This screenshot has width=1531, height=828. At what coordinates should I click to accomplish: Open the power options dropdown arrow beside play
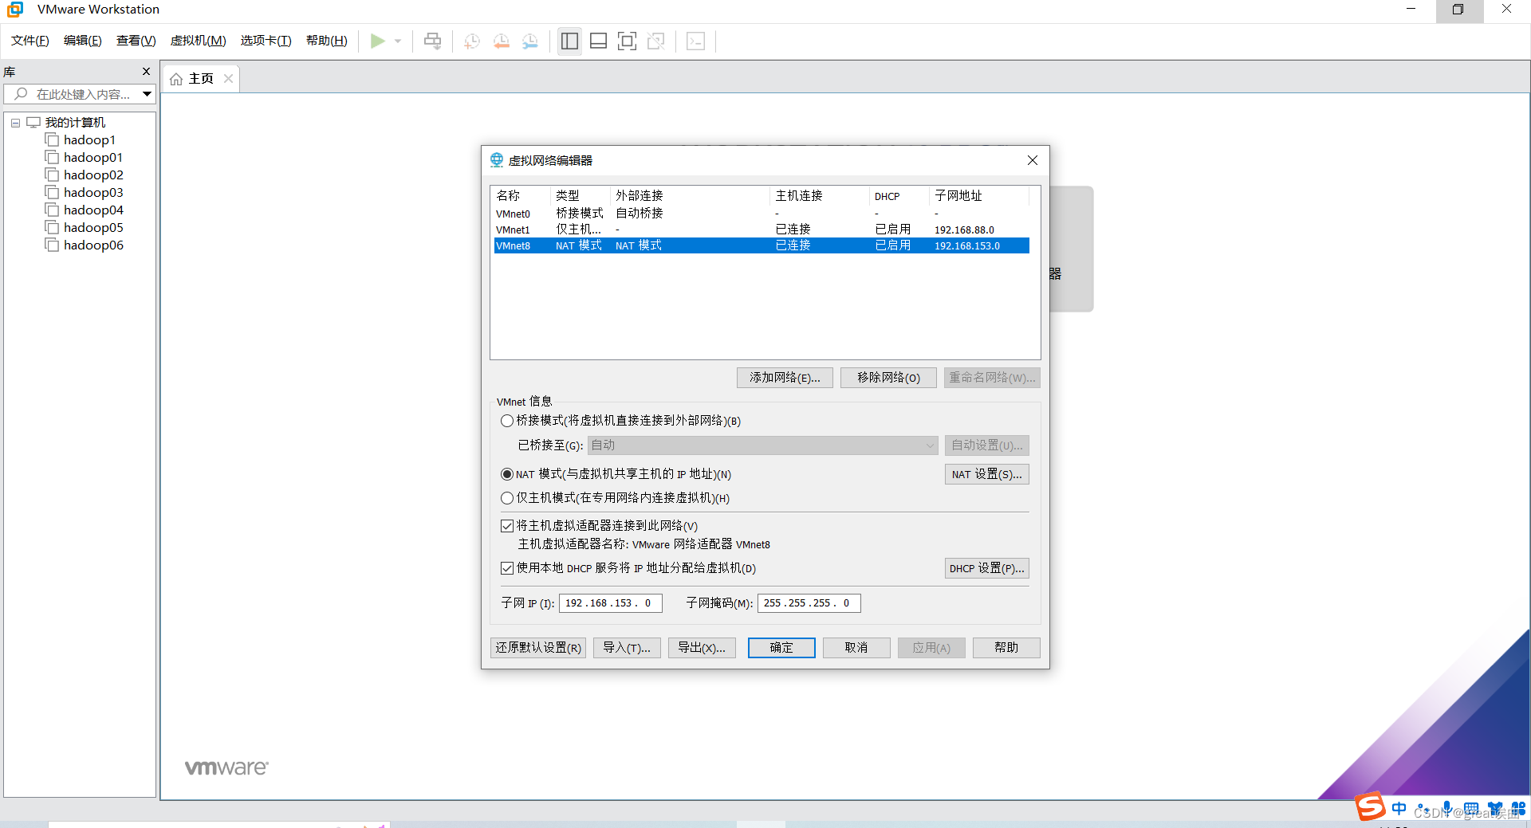click(398, 41)
